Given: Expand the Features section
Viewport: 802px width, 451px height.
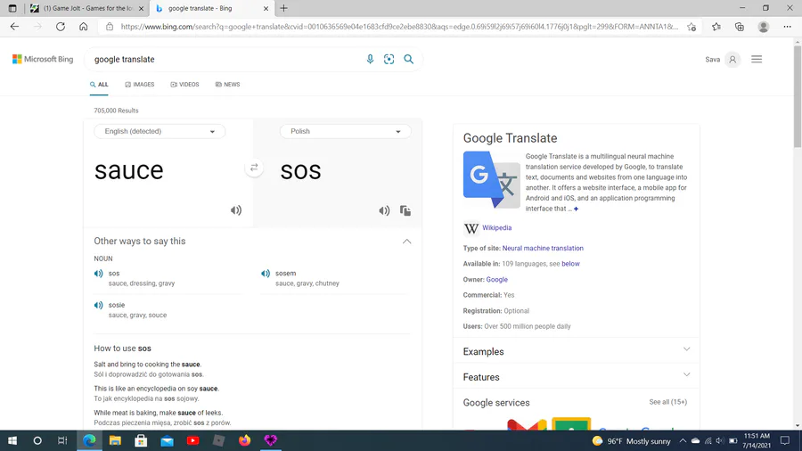Looking at the screenshot, I should pos(686,375).
